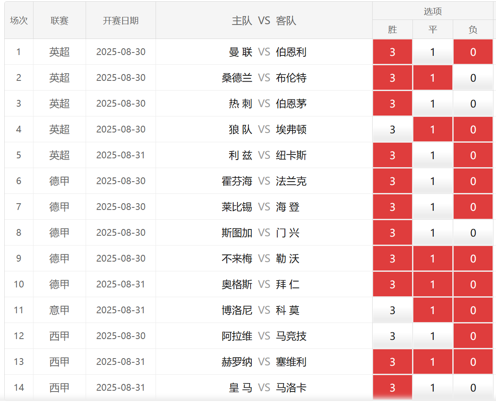Screen dimensions: 496x403
Task: Click the away team name 埃弗顿
Action: pos(291,130)
